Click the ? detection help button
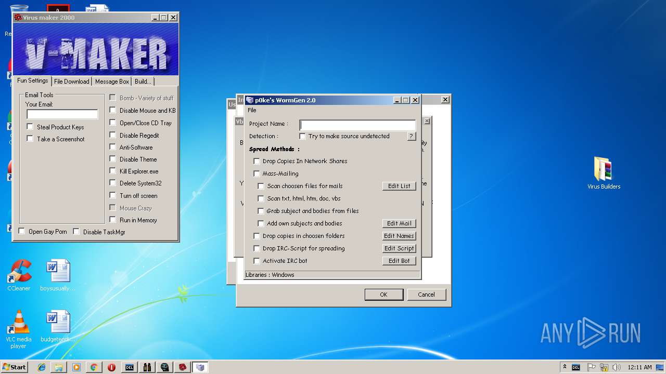Viewport: 666px width, 374px height. (x=412, y=136)
